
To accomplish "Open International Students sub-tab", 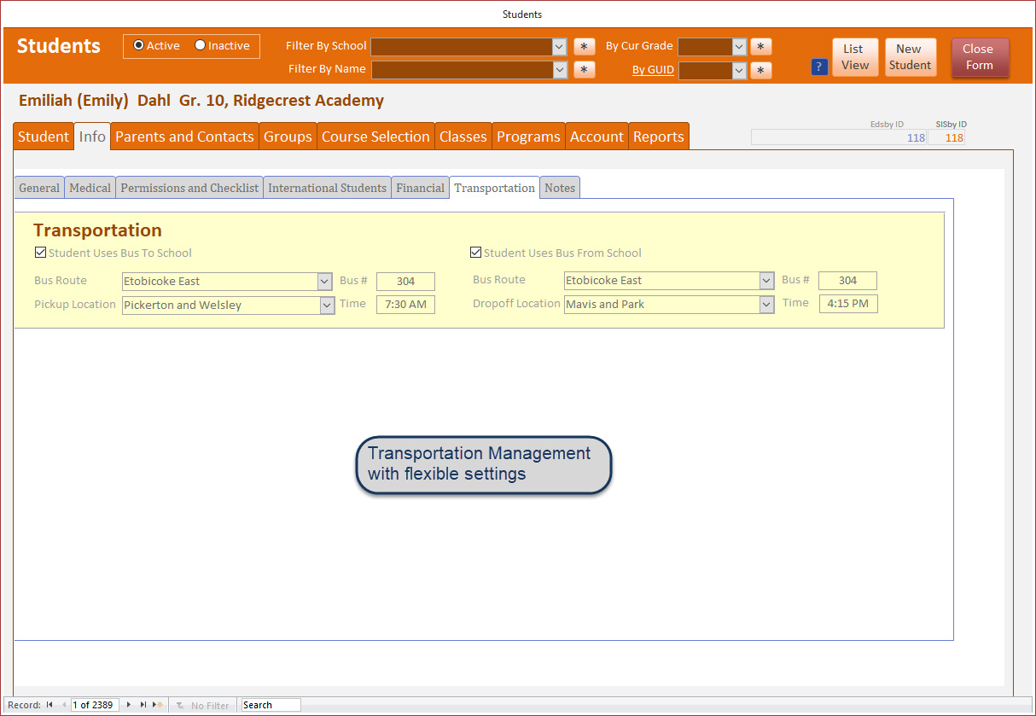I will tap(327, 188).
